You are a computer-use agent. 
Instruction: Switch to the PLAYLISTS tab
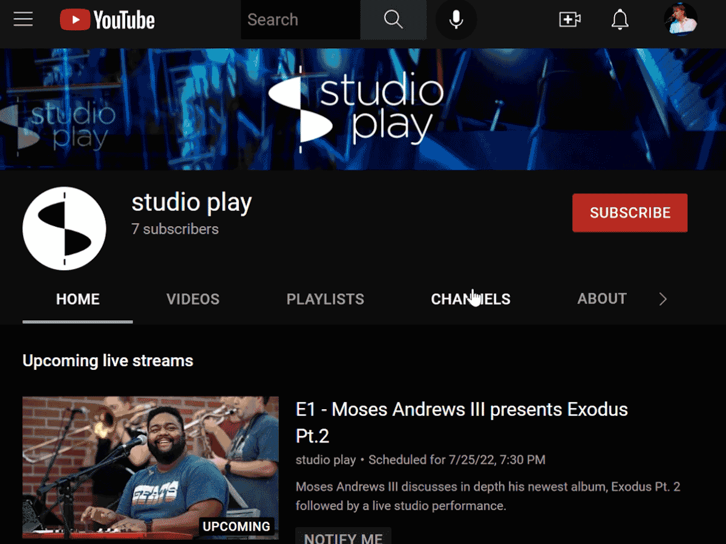325,299
